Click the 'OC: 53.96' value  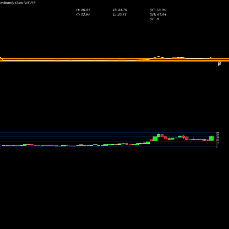[158, 10]
